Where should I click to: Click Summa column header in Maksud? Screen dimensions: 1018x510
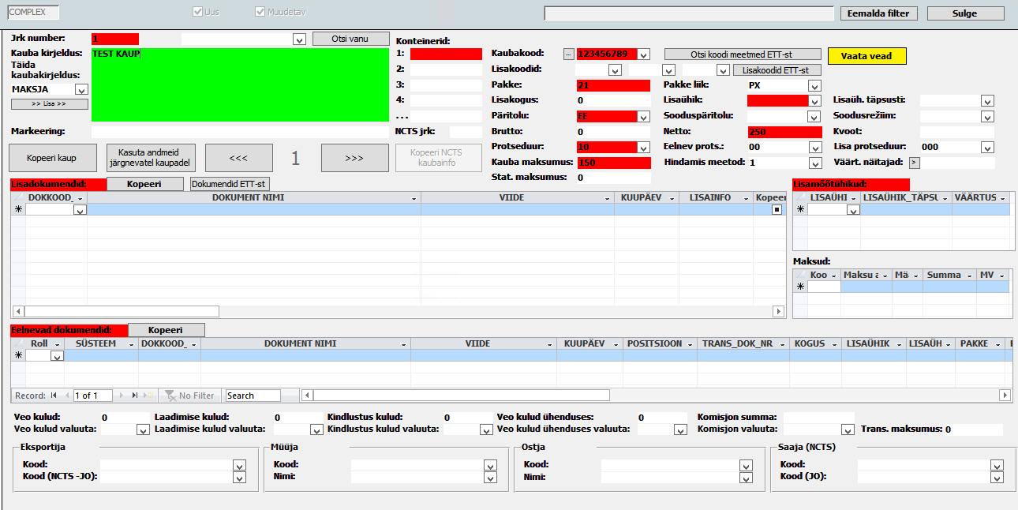point(949,276)
